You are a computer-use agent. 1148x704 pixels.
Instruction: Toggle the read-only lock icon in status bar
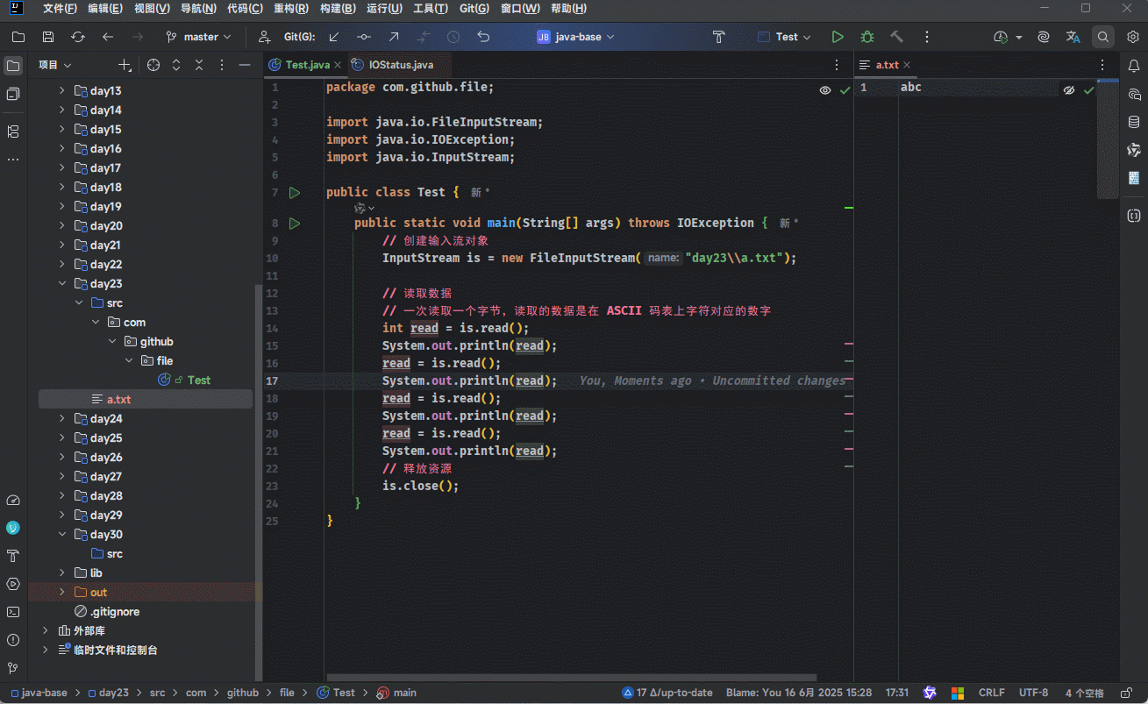click(1126, 693)
